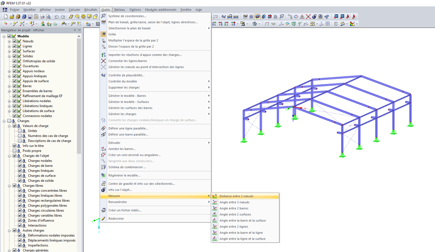Select the New nodal support tool icon
435x252 pixels.
[43, 24]
